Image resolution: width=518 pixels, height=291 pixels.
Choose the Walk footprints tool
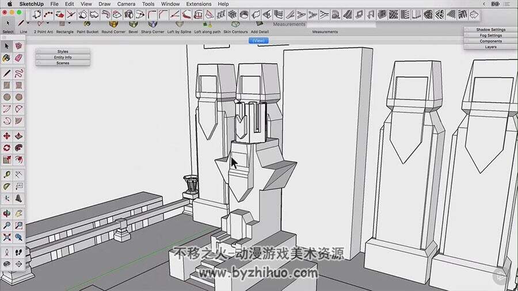pos(19,252)
